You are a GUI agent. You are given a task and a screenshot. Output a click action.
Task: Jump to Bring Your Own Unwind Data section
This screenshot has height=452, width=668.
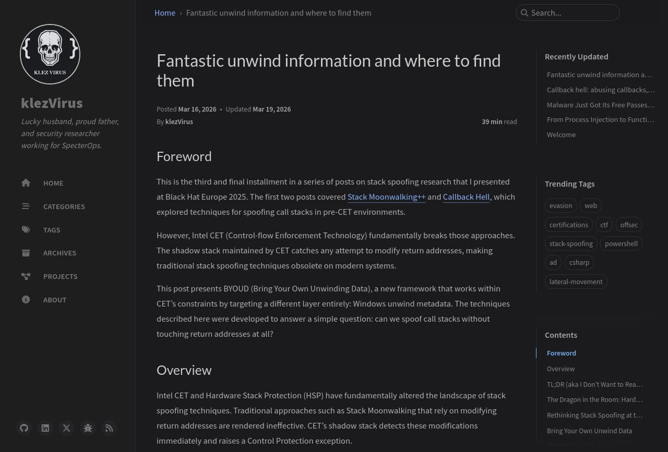click(x=589, y=431)
